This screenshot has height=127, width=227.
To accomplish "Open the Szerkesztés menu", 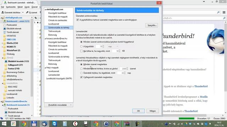I will [x=11, y=7].
